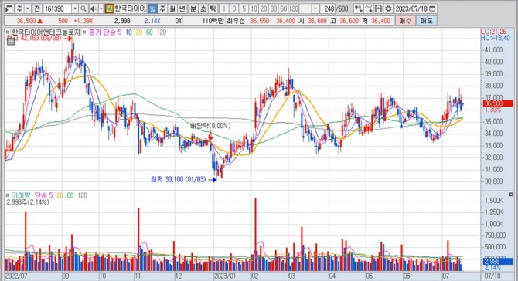Click the small square before 종가 단순
This screenshot has width=518, height=281.
(x=84, y=32)
